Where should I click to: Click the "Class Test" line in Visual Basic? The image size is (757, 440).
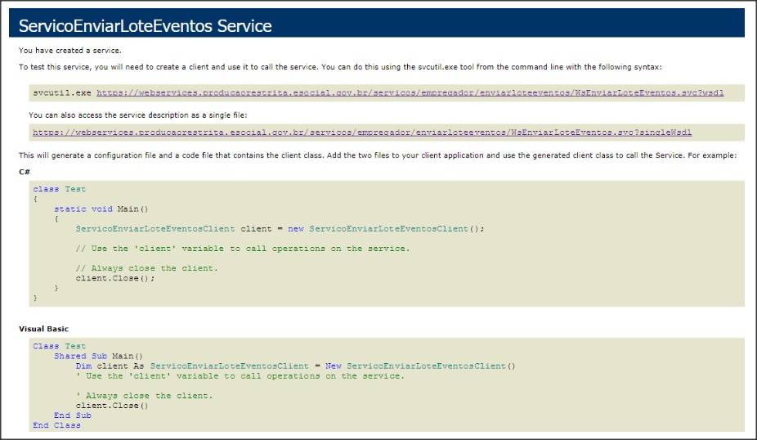(x=60, y=346)
